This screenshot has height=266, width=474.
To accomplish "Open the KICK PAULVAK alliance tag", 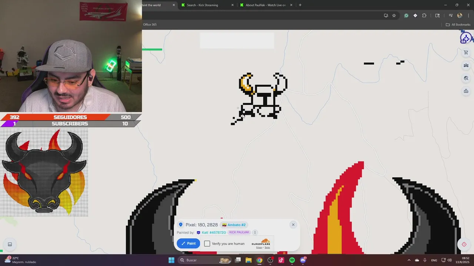I will [239, 232].
